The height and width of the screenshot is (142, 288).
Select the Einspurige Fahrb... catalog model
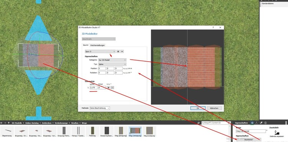point(64,132)
